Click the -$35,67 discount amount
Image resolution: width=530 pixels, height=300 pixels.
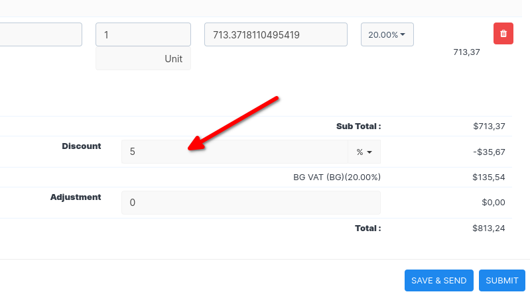(x=489, y=152)
